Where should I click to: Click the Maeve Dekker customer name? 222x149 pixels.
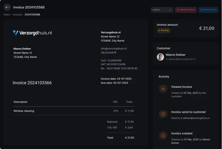tap(175, 55)
